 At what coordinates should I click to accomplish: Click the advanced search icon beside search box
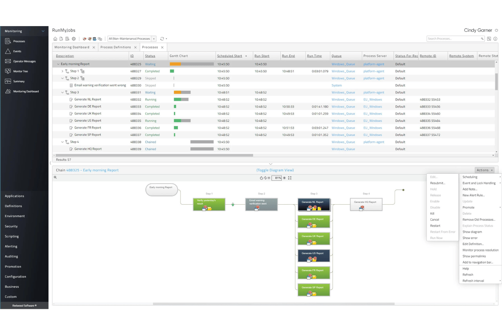point(489,39)
